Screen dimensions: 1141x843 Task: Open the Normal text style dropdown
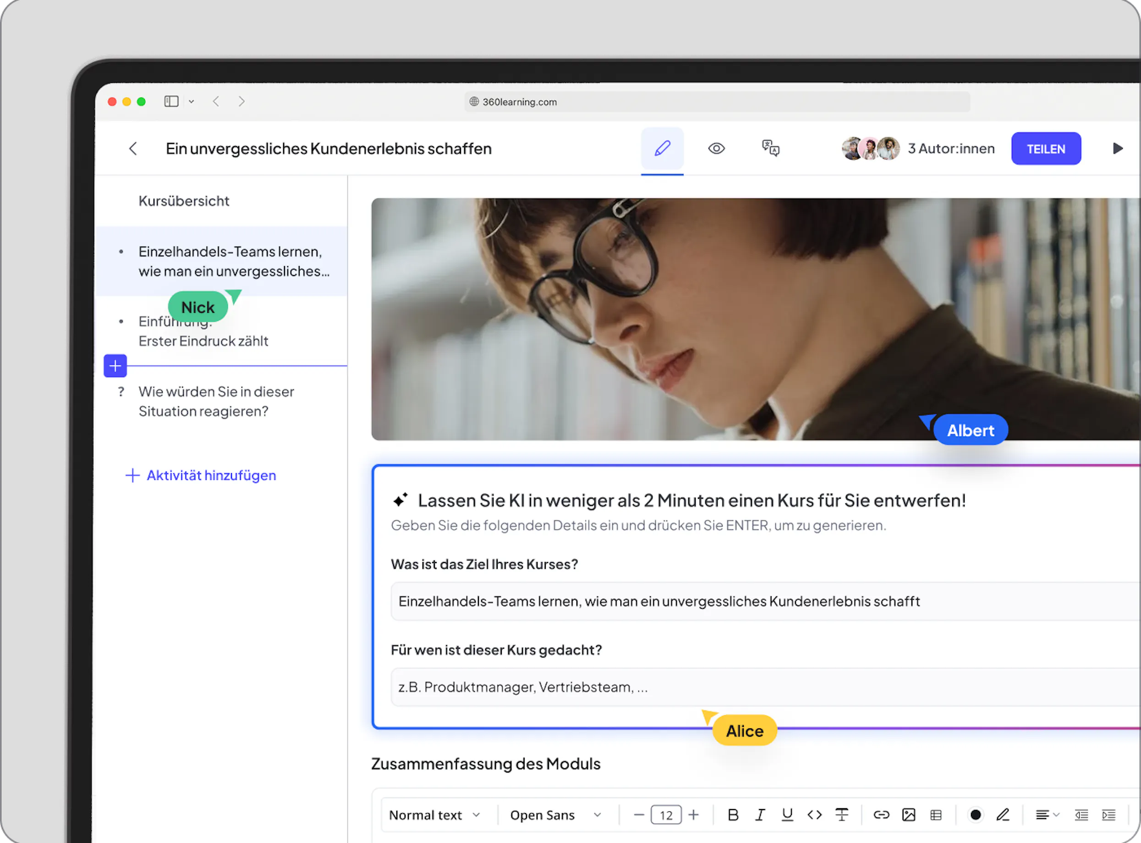[434, 815]
